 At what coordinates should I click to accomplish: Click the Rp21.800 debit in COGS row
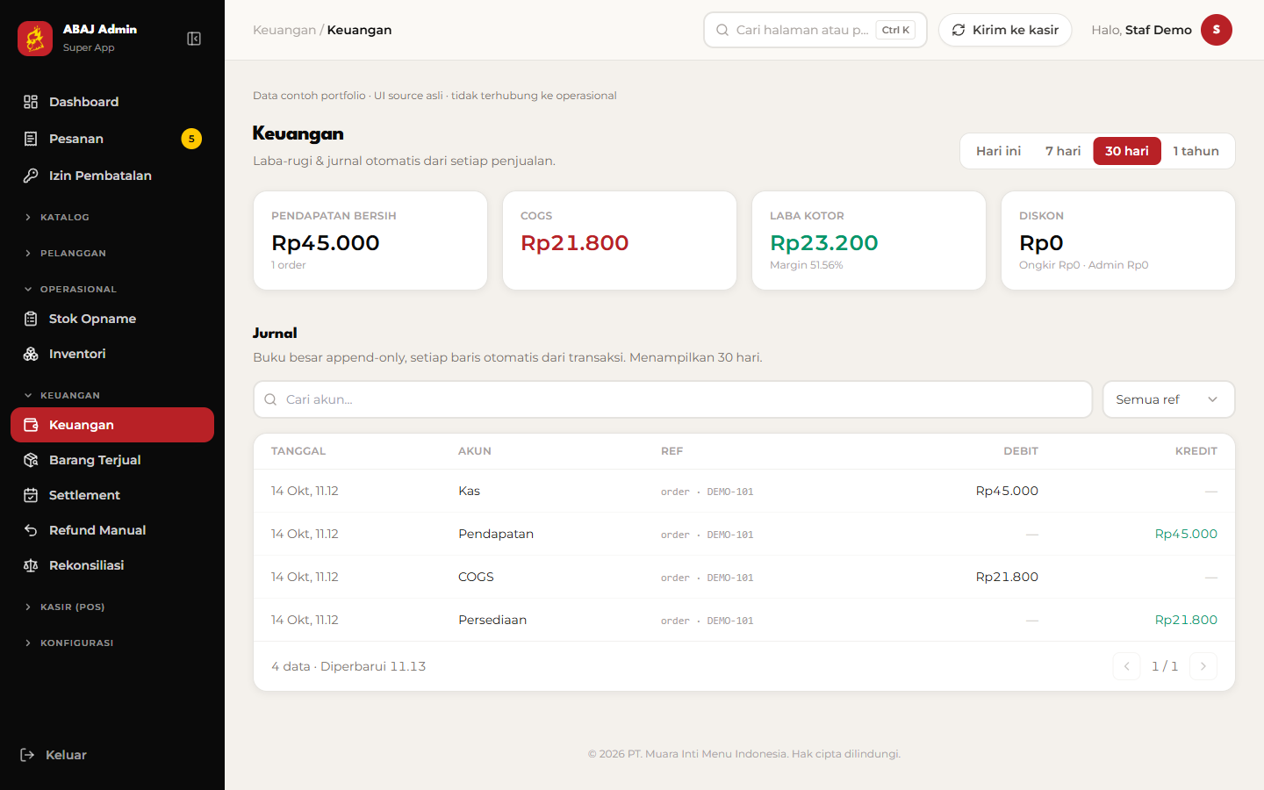pyautogui.click(x=1007, y=577)
